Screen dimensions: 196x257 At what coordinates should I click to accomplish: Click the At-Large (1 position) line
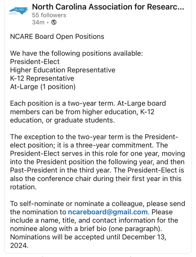[43, 87]
